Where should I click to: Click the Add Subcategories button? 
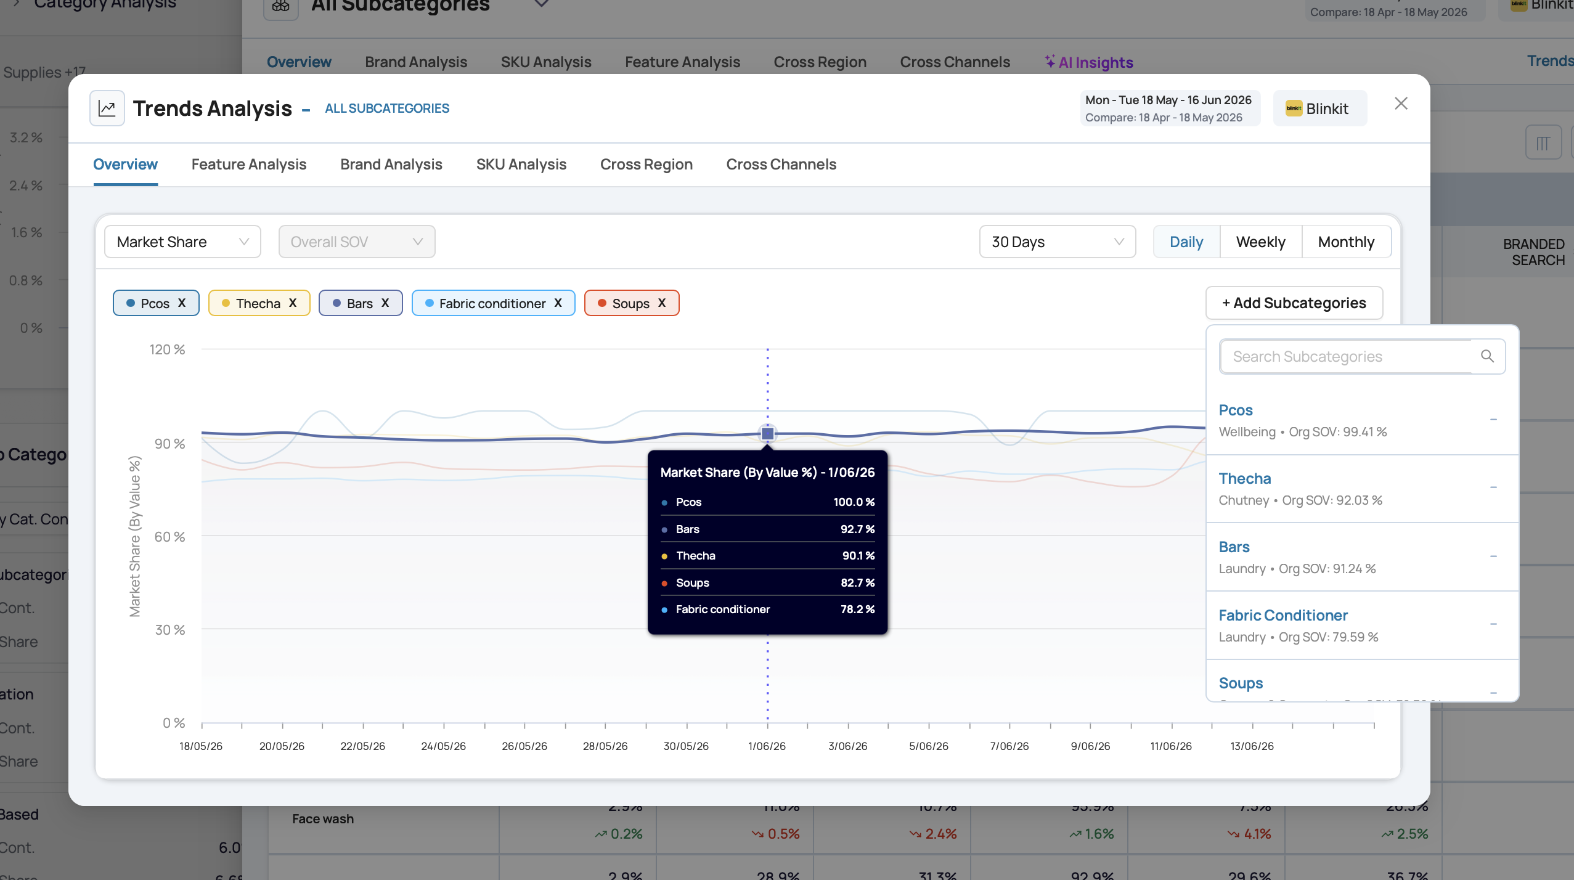click(1294, 303)
